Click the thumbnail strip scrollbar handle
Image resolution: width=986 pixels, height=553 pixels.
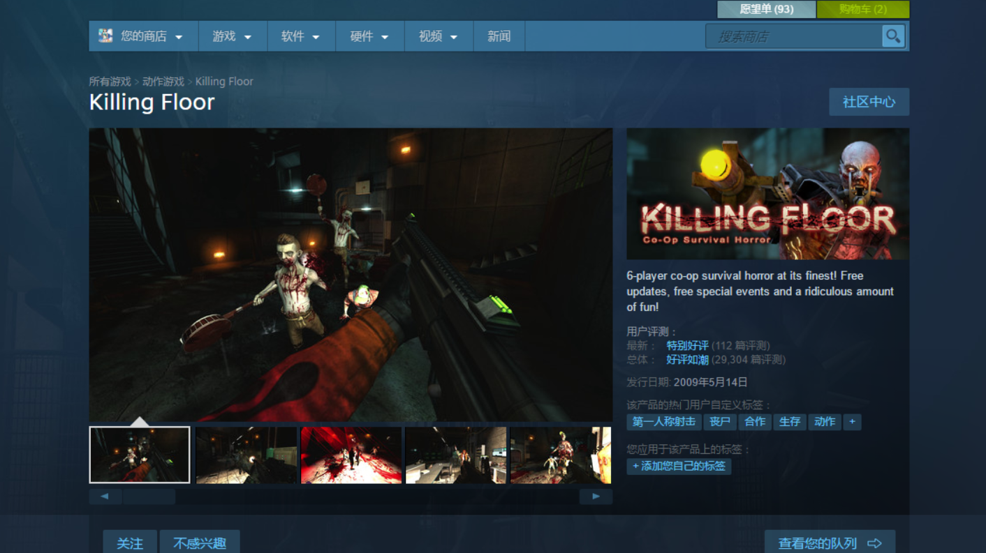(x=149, y=497)
